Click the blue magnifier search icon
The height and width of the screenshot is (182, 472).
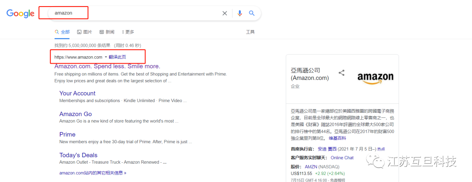pyautogui.click(x=252, y=13)
